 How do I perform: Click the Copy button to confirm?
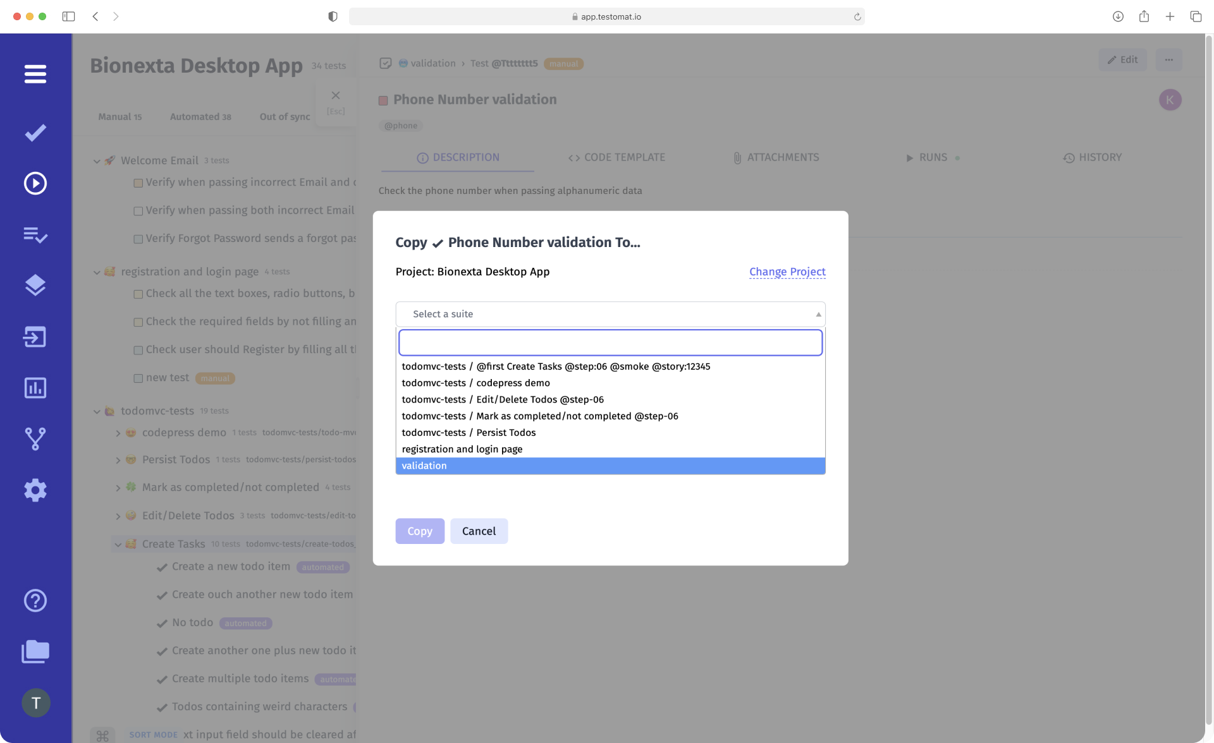420,531
